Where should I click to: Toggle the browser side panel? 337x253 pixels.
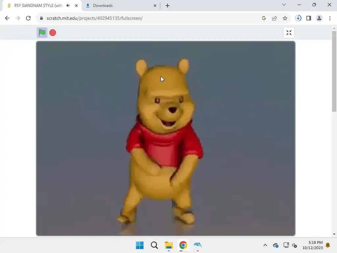click(309, 18)
